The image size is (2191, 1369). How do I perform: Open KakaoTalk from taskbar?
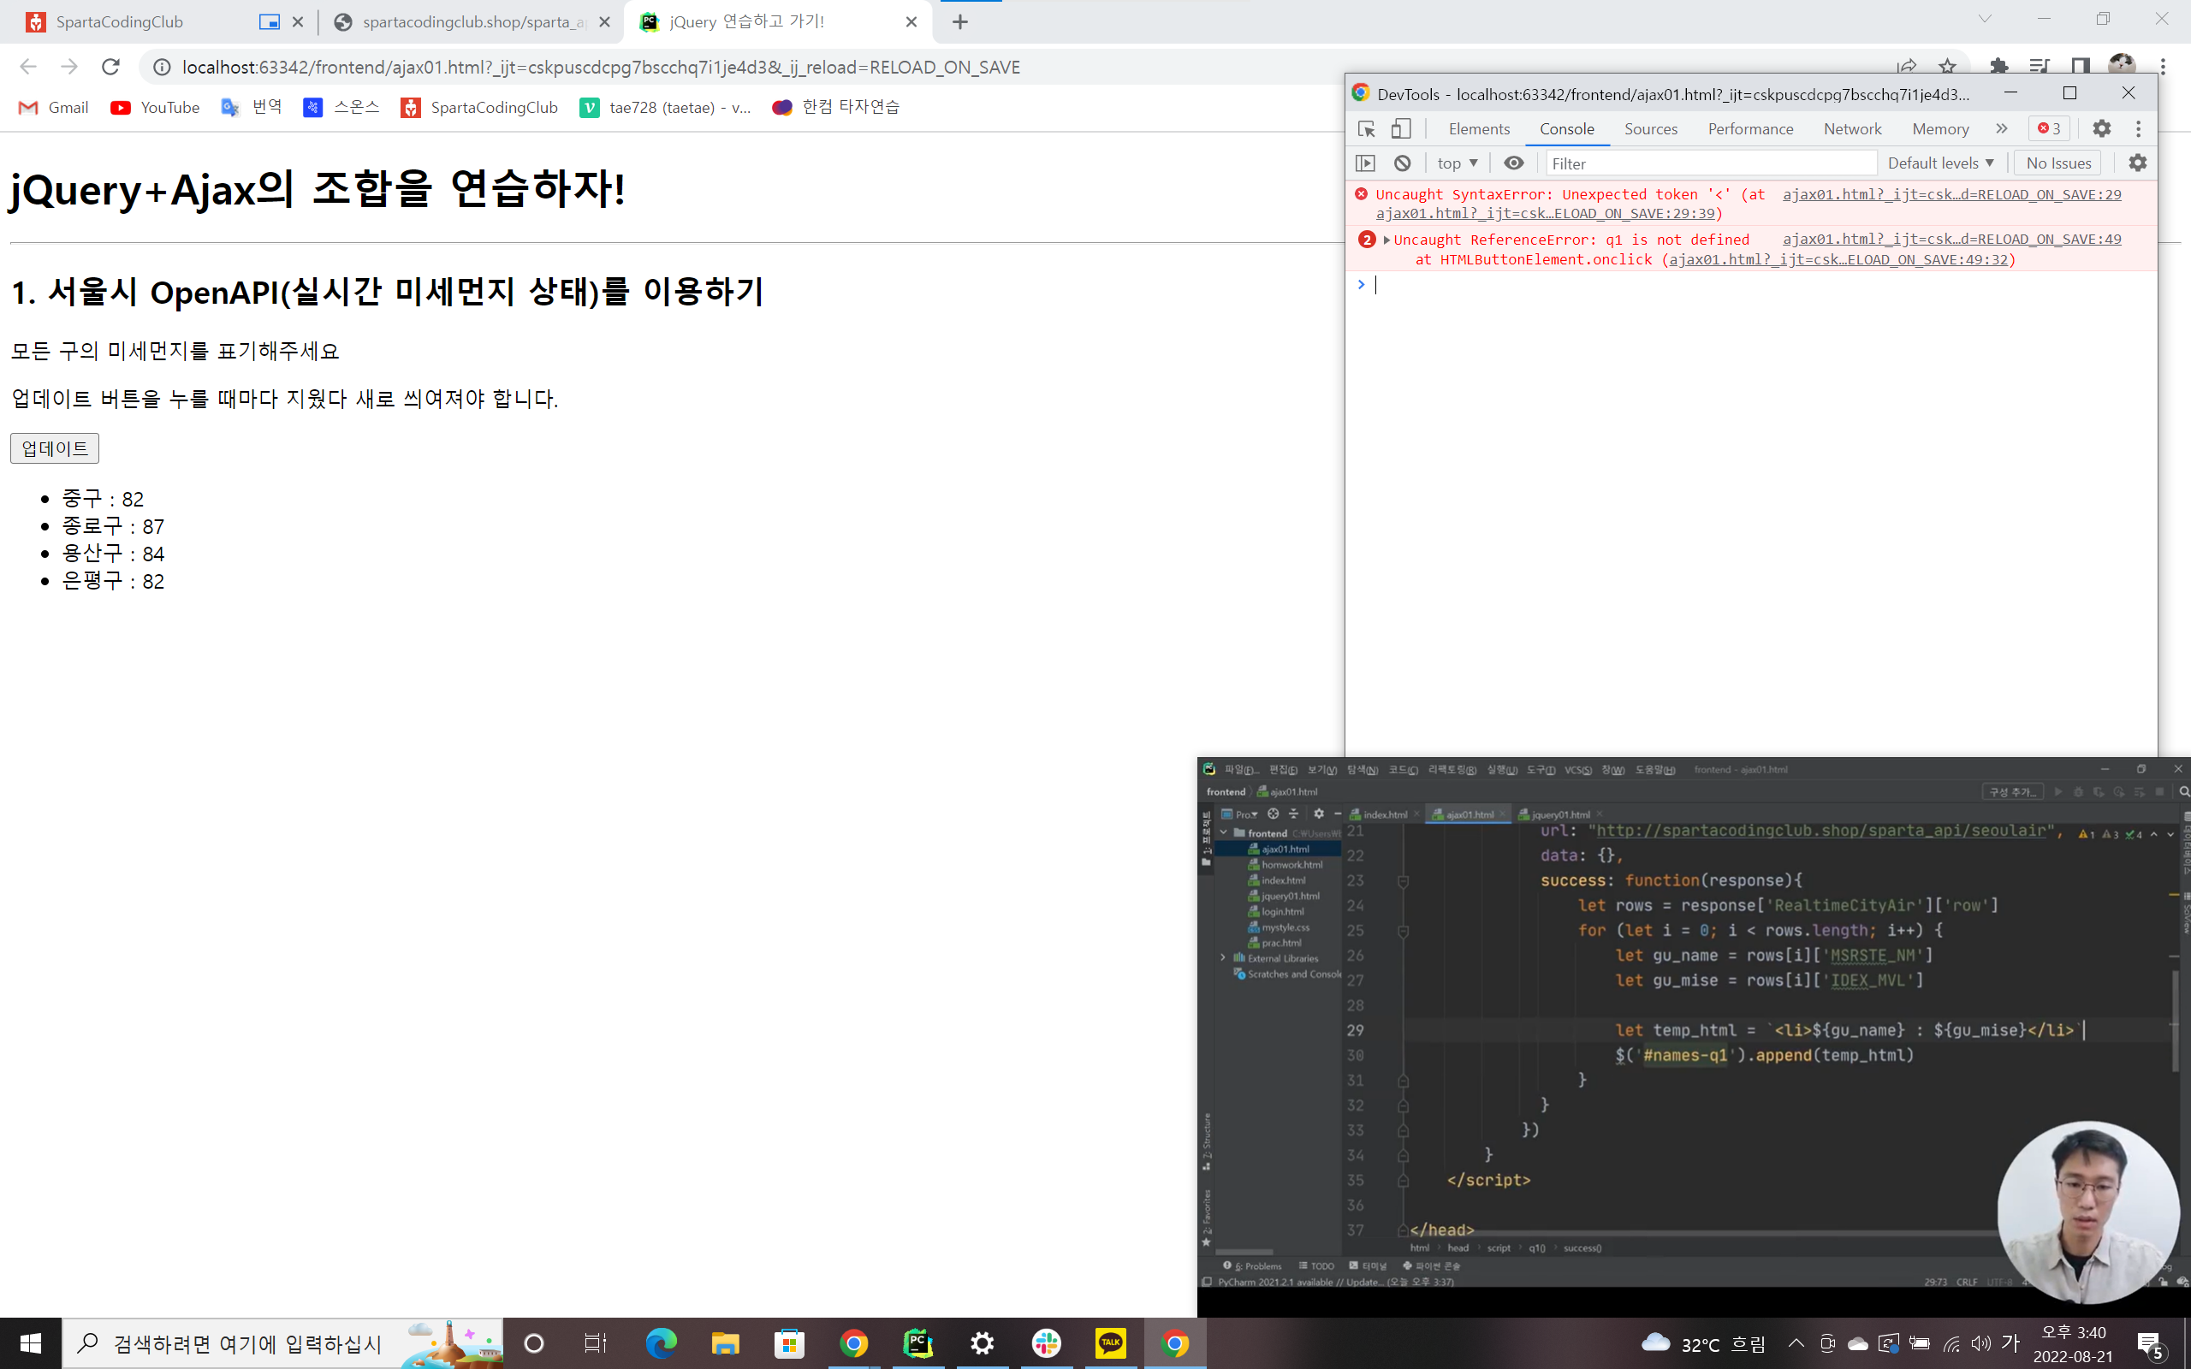1110,1343
